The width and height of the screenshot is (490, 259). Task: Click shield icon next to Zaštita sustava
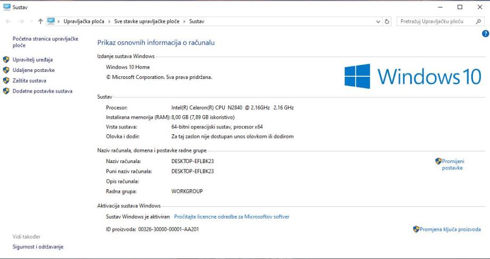click(6, 80)
